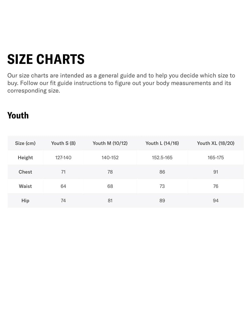251x327 pixels.
Task: Click the SIZE CHARTS heading
Action: [46, 59]
